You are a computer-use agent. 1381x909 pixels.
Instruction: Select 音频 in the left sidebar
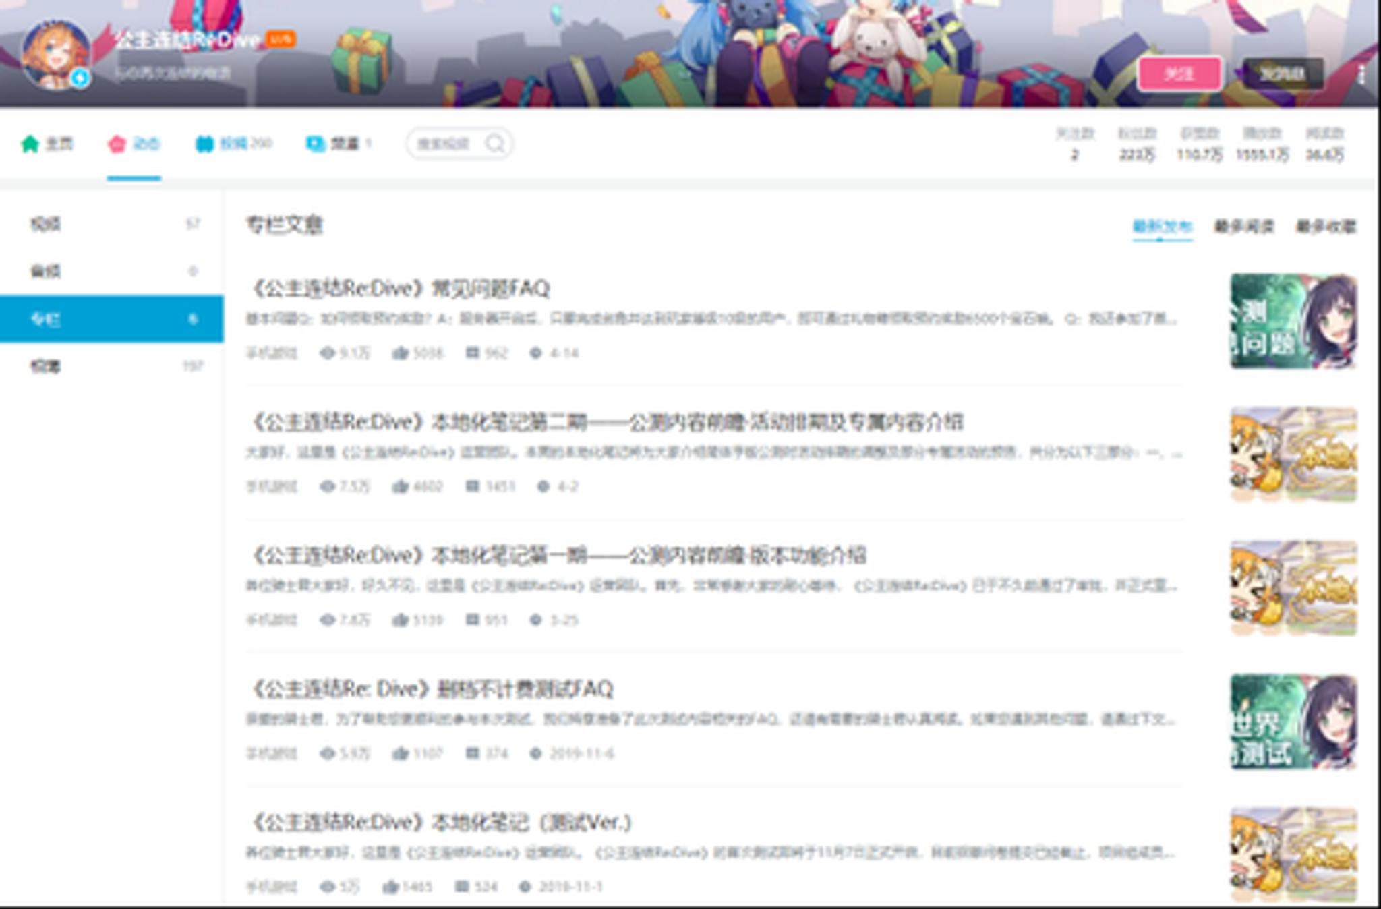coord(112,271)
